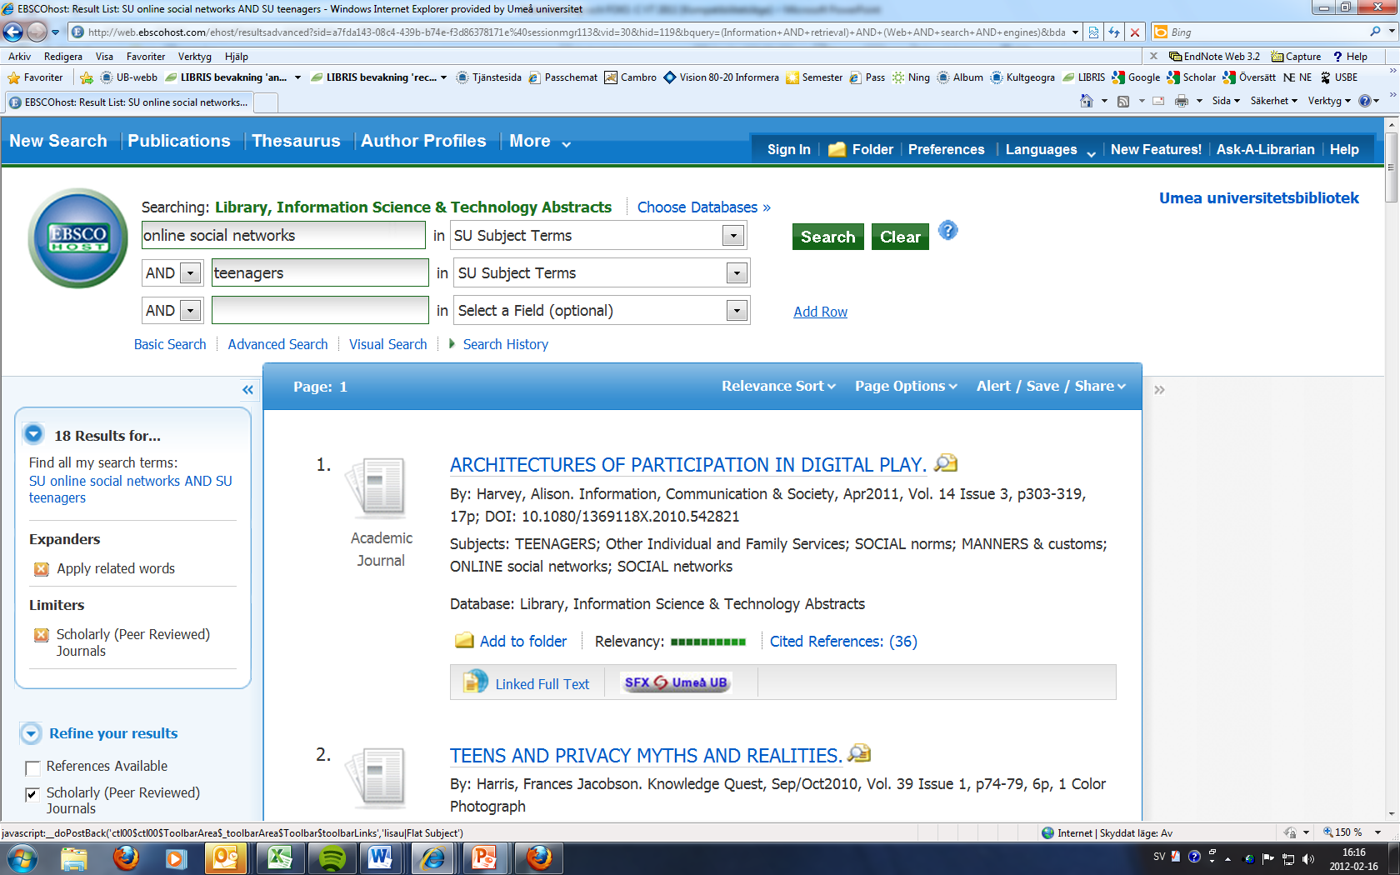Viewport: 1400px width, 875px height.
Task: Click browser refresh icon
Action: [1114, 32]
